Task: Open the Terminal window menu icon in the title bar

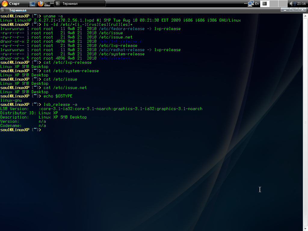Action: [3, 10]
